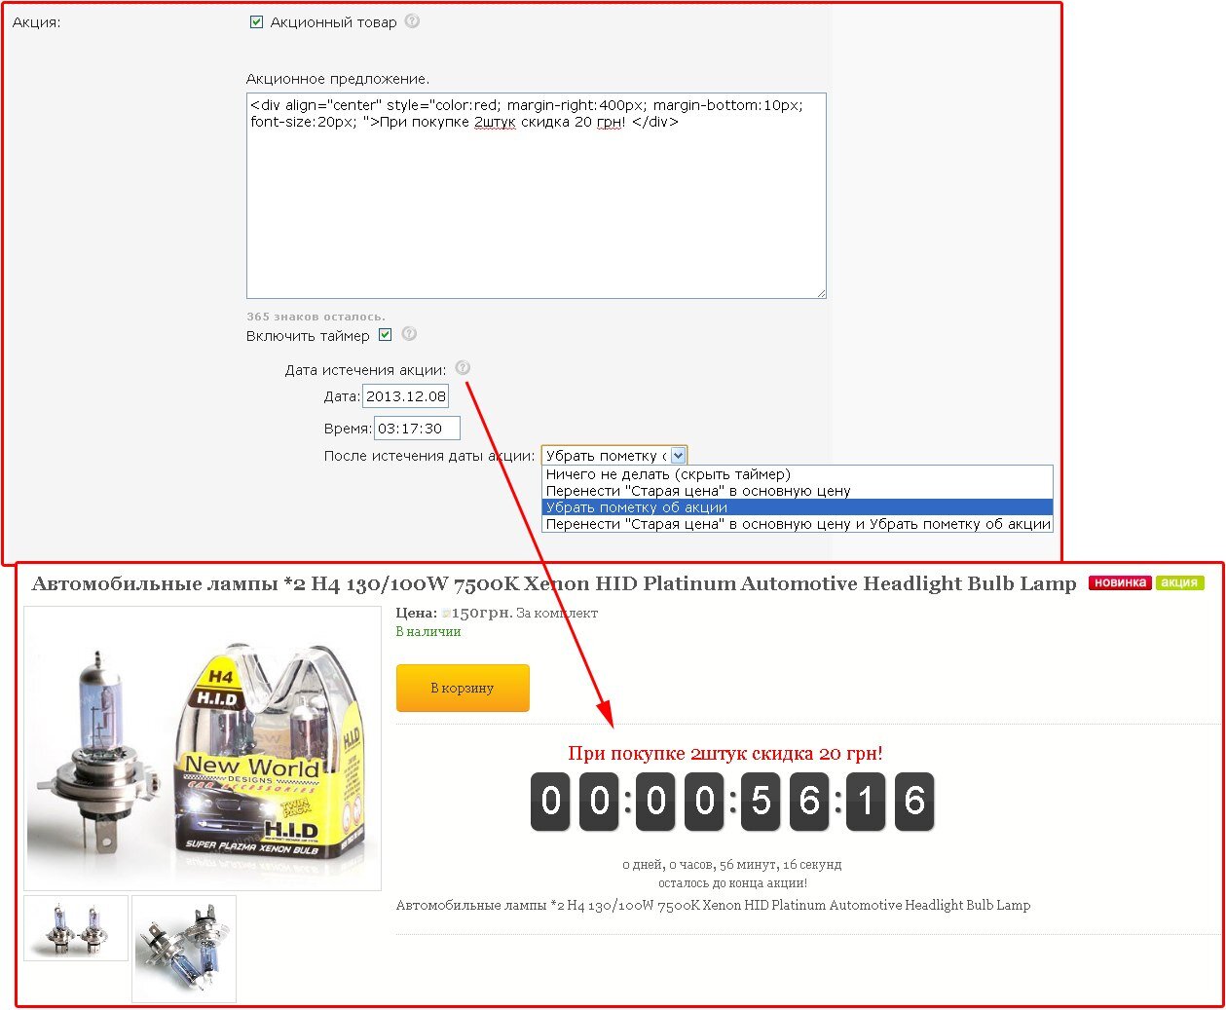
Task: Select highlighted 'Убрать пометку об акции' option
Action: pos(637,507)
